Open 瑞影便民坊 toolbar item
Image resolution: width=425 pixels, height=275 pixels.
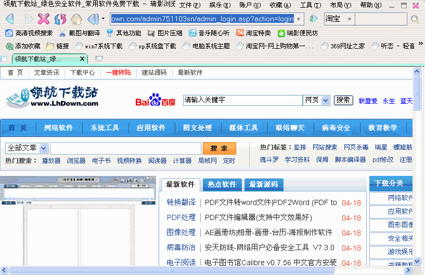click(x=298, y=33)
